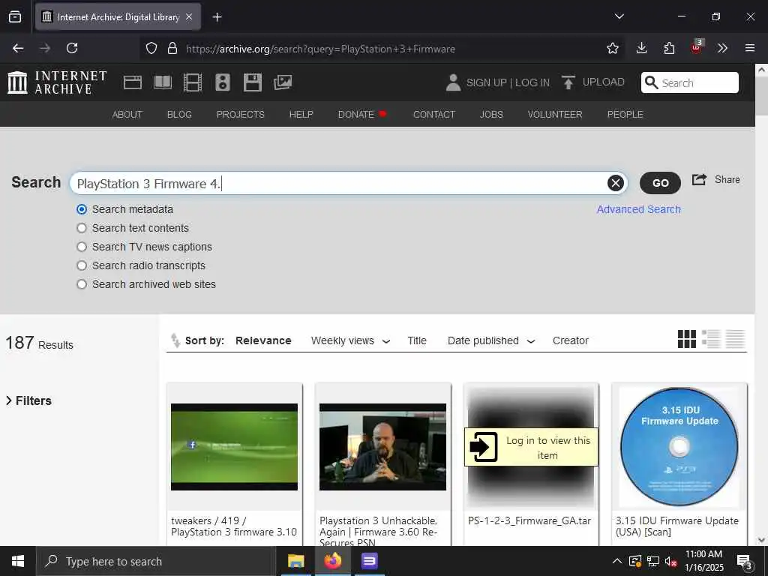Click the Internet Archive logo

point(57,82)
